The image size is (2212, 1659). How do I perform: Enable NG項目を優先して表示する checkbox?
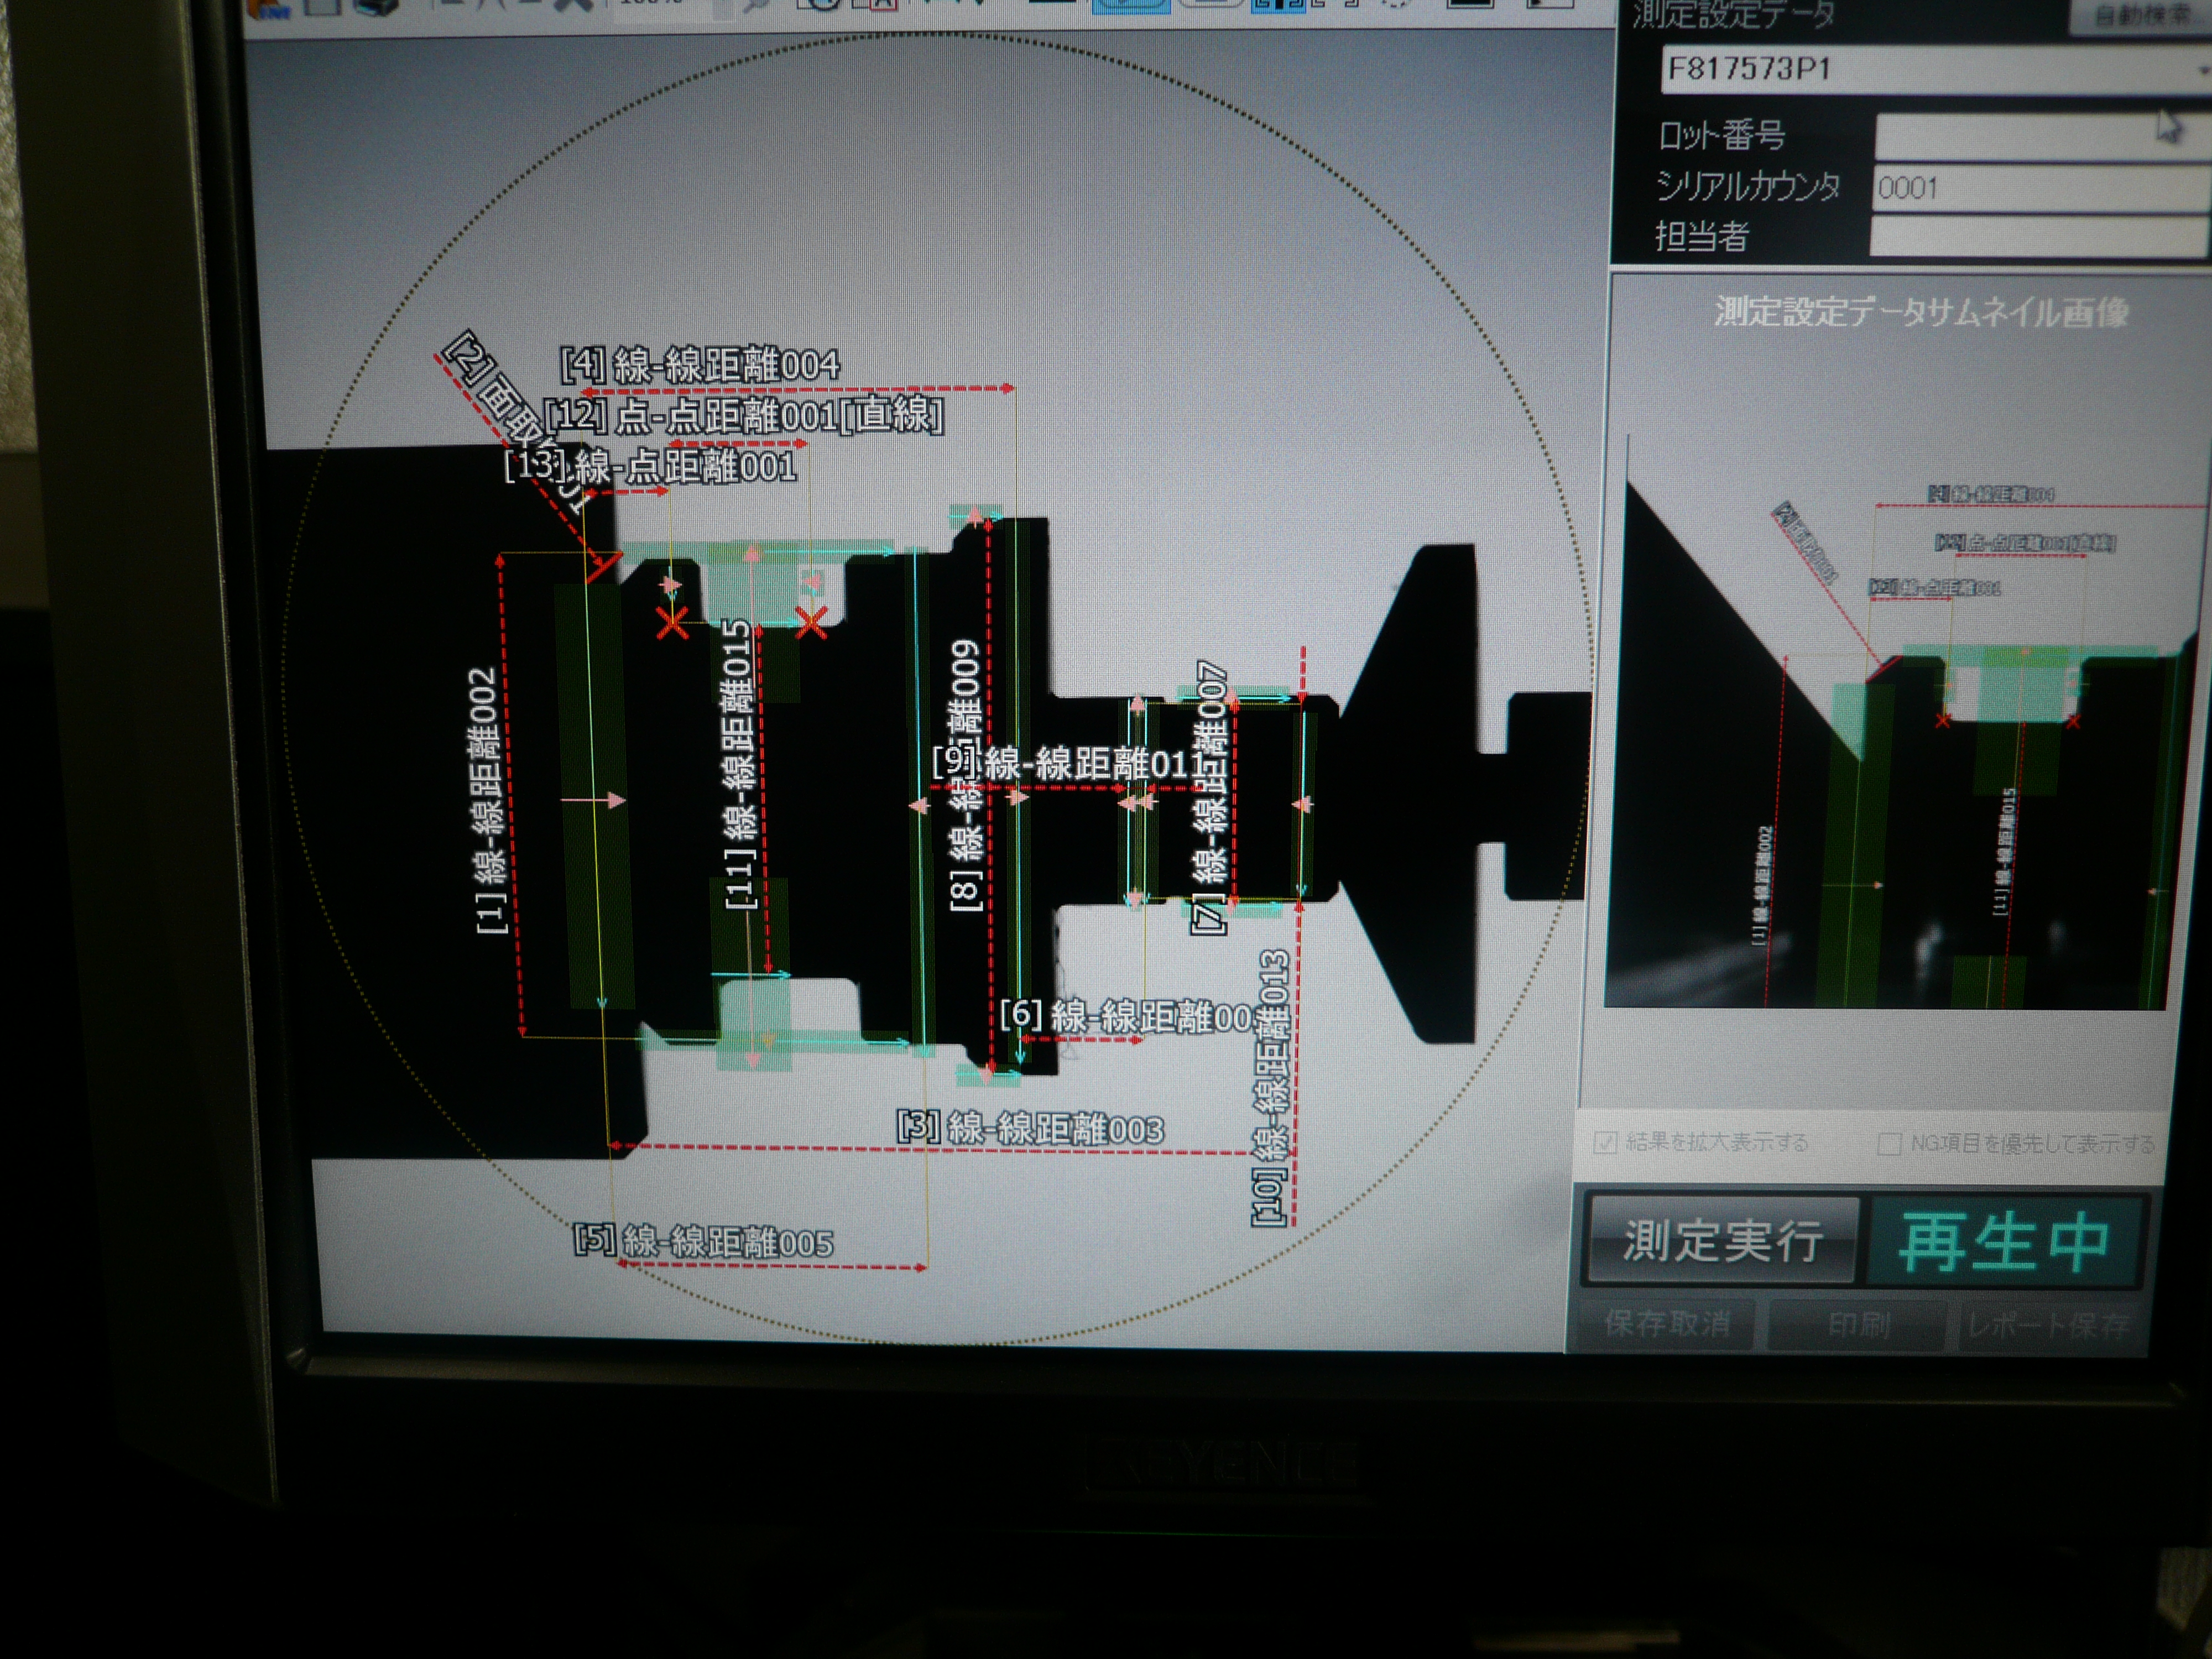[1889, 1143]
